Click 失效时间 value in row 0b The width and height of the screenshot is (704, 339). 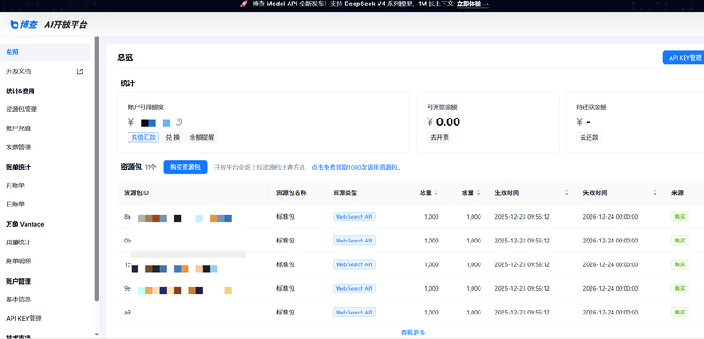pyautogui.click(x=610, y=241)
